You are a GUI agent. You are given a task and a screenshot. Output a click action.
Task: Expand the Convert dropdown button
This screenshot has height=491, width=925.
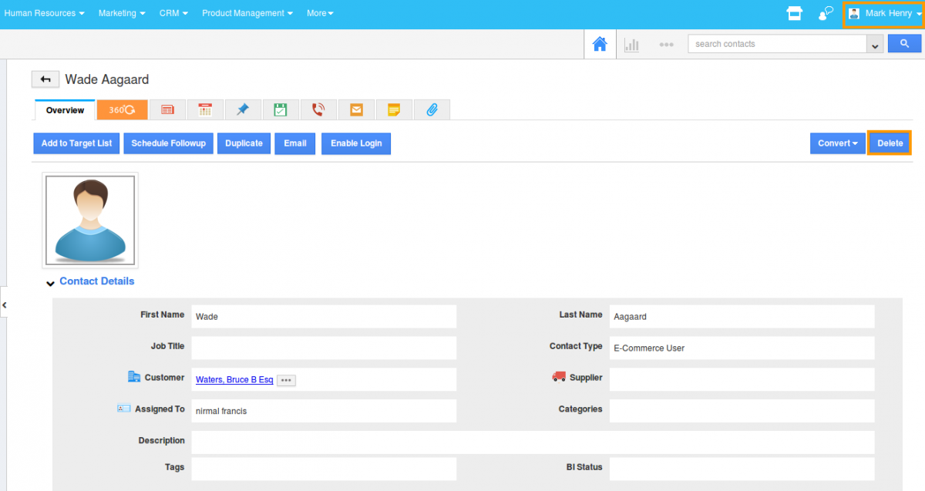click(838, 143)
